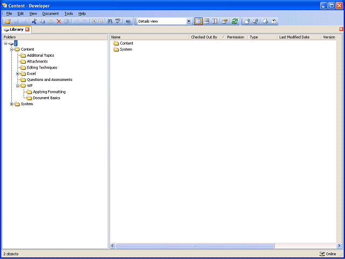Expand the Excel folder in tree

coord(18,73)
